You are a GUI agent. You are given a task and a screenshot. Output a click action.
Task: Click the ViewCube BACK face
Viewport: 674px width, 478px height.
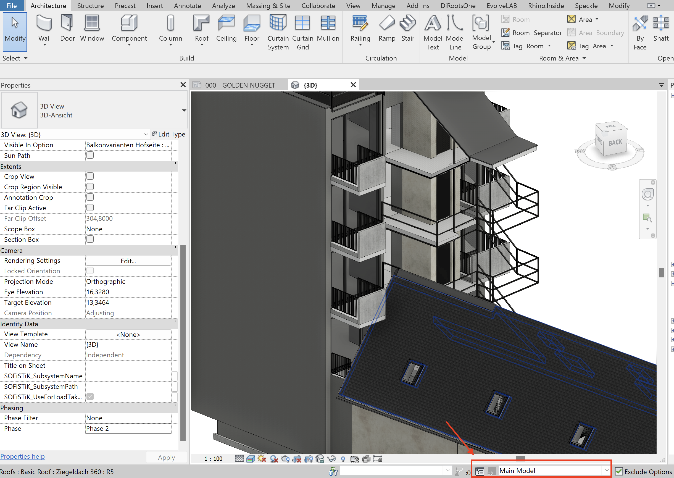click(x=615, y=143)
